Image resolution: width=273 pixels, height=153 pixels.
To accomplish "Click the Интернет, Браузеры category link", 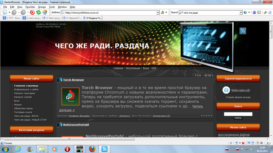I will (x=79, y=116).
